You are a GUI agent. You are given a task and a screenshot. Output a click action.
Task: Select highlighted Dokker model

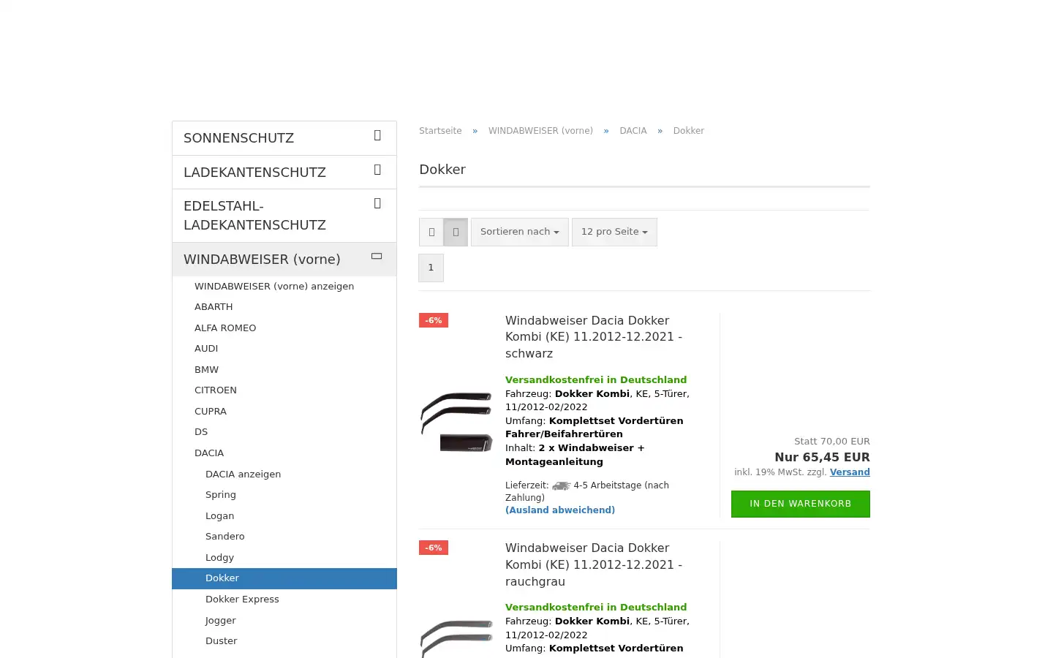point(284,578)
